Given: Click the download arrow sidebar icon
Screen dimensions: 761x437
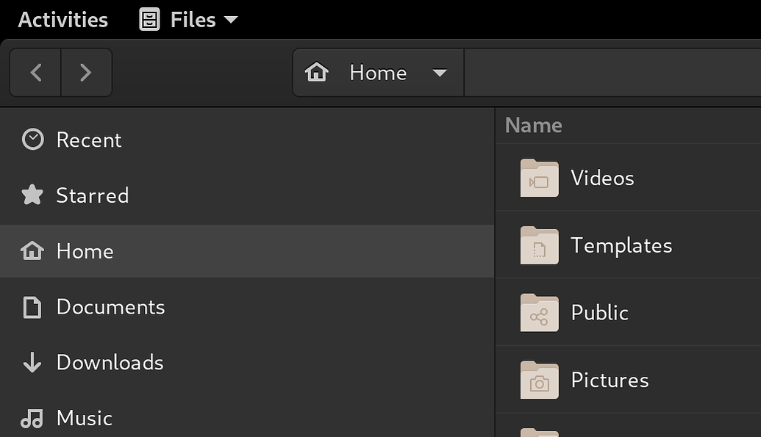Looking at the screenshot, I should (x=32, y=362).
